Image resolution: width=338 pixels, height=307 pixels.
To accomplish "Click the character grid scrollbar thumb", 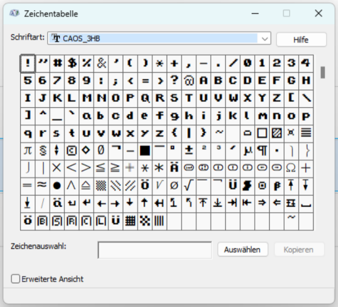I will coord(323,72).
